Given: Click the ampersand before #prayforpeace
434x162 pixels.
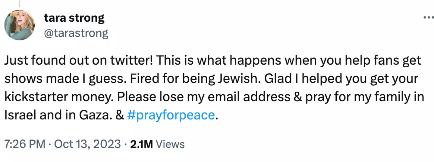Looking at the screenshot, I should (x=120, y=115).
